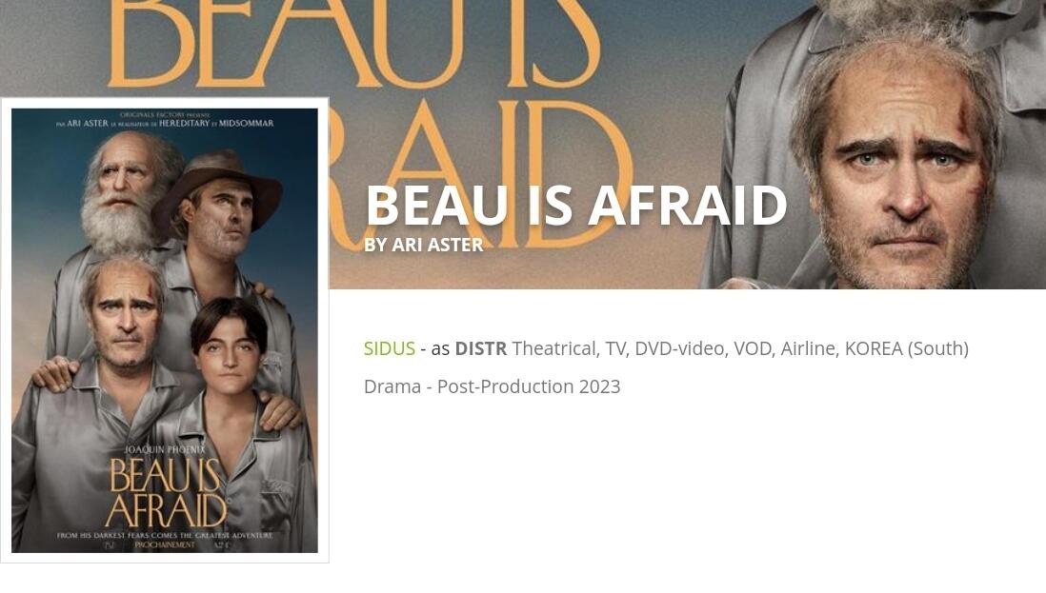Viewport: 1046px width, 593px height.
Task: Click the KOREA (South) territory text
Action: tap(907, 348)
